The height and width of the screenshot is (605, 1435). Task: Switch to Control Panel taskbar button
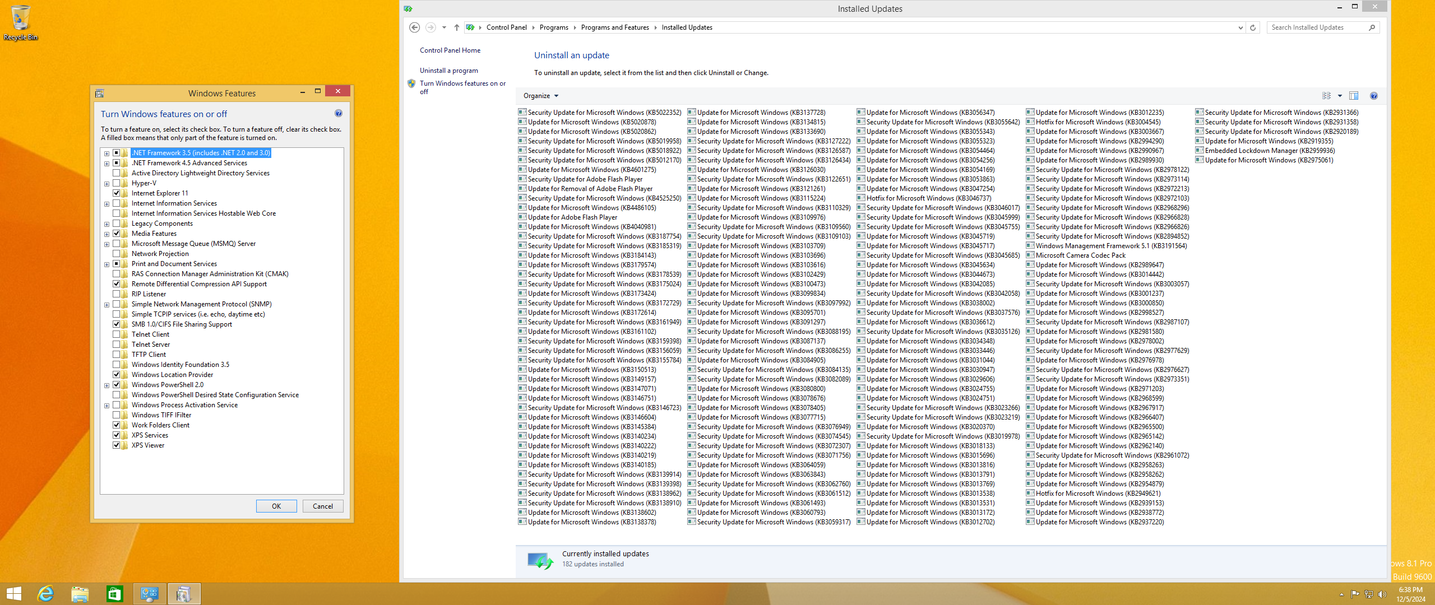pyautogui.click(x=150, y=594)
